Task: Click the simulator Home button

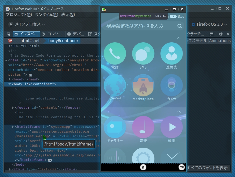Action: [x=143, y=167]
